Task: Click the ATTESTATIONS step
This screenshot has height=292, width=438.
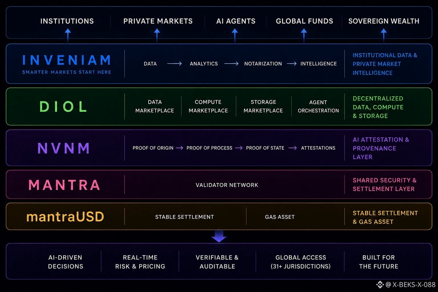Action: (x=318, y=148)
